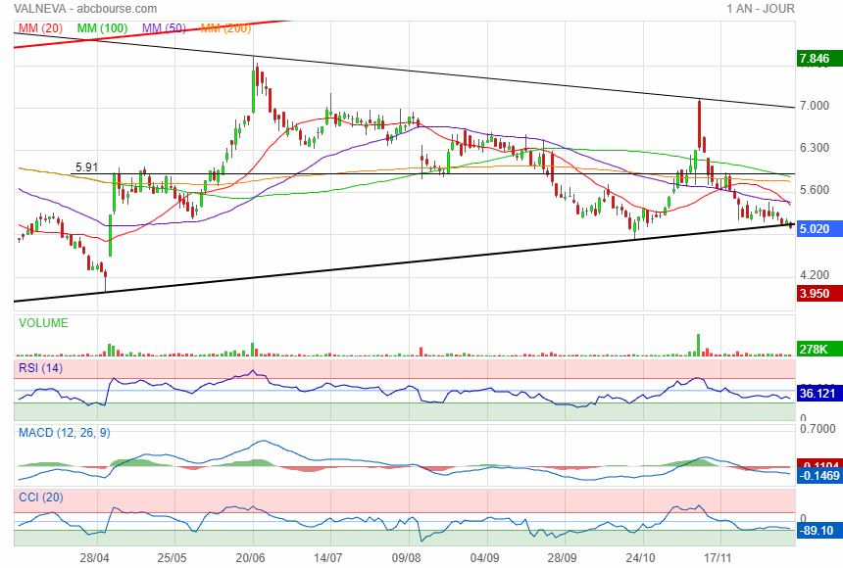This screenshot has width=843, height=568.
Task: Click the "MACD (12, 26, 9)" indicator label
Action: 65,433
